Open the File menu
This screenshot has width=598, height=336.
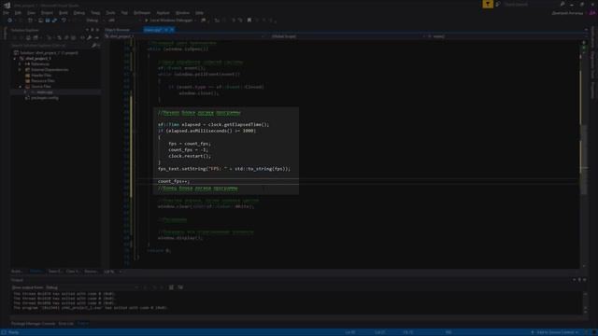6,12
